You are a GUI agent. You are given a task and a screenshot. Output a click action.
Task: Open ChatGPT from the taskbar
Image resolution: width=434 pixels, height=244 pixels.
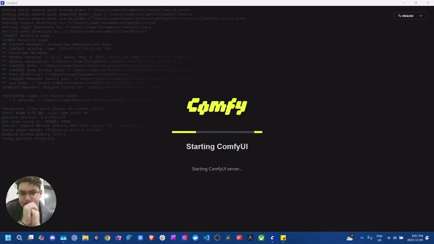coord(73,238)
